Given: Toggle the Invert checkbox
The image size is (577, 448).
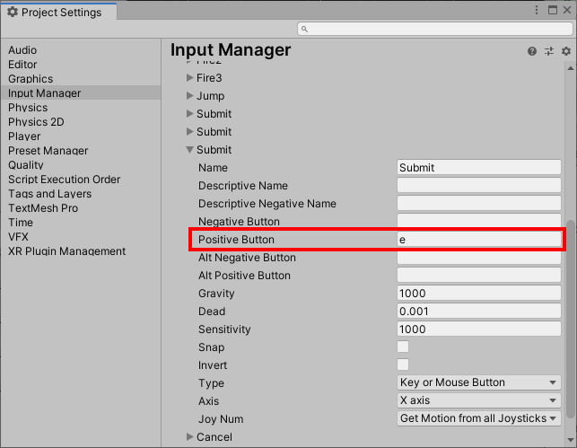Looking at the screenshot, I should pos(403,365).
